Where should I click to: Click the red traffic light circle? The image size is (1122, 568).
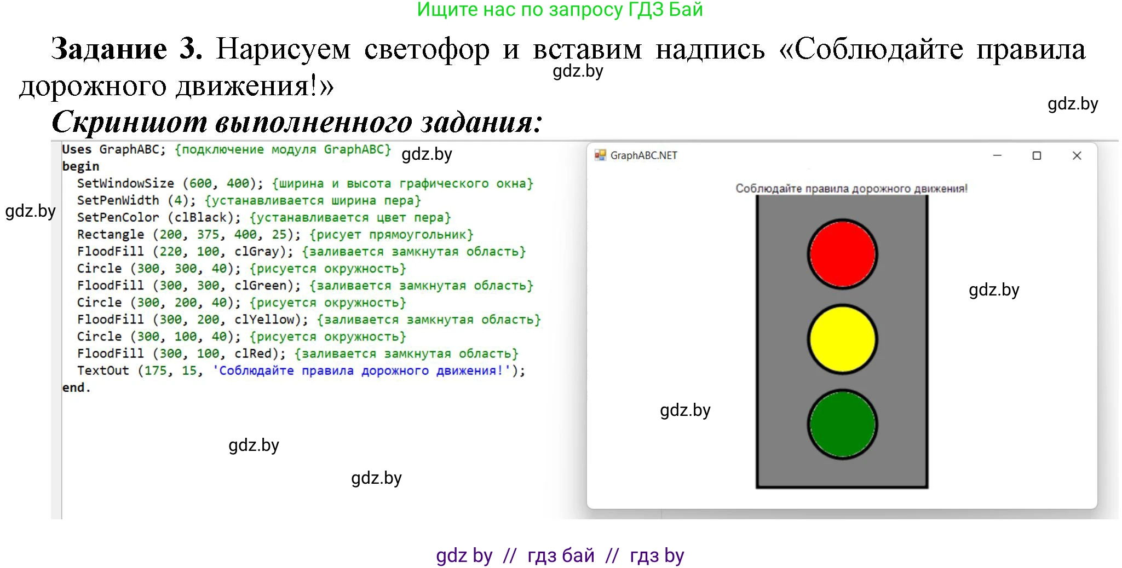(x=842, y=254)
